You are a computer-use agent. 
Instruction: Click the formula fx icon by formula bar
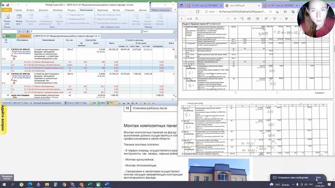[27, 31]
